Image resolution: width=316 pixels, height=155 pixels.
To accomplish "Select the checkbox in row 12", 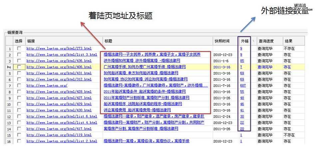I will (x=19, y=116).
